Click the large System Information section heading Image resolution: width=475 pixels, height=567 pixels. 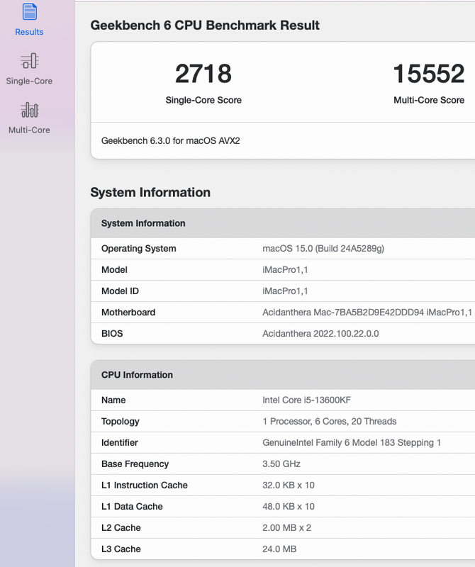tap(150, 192)
